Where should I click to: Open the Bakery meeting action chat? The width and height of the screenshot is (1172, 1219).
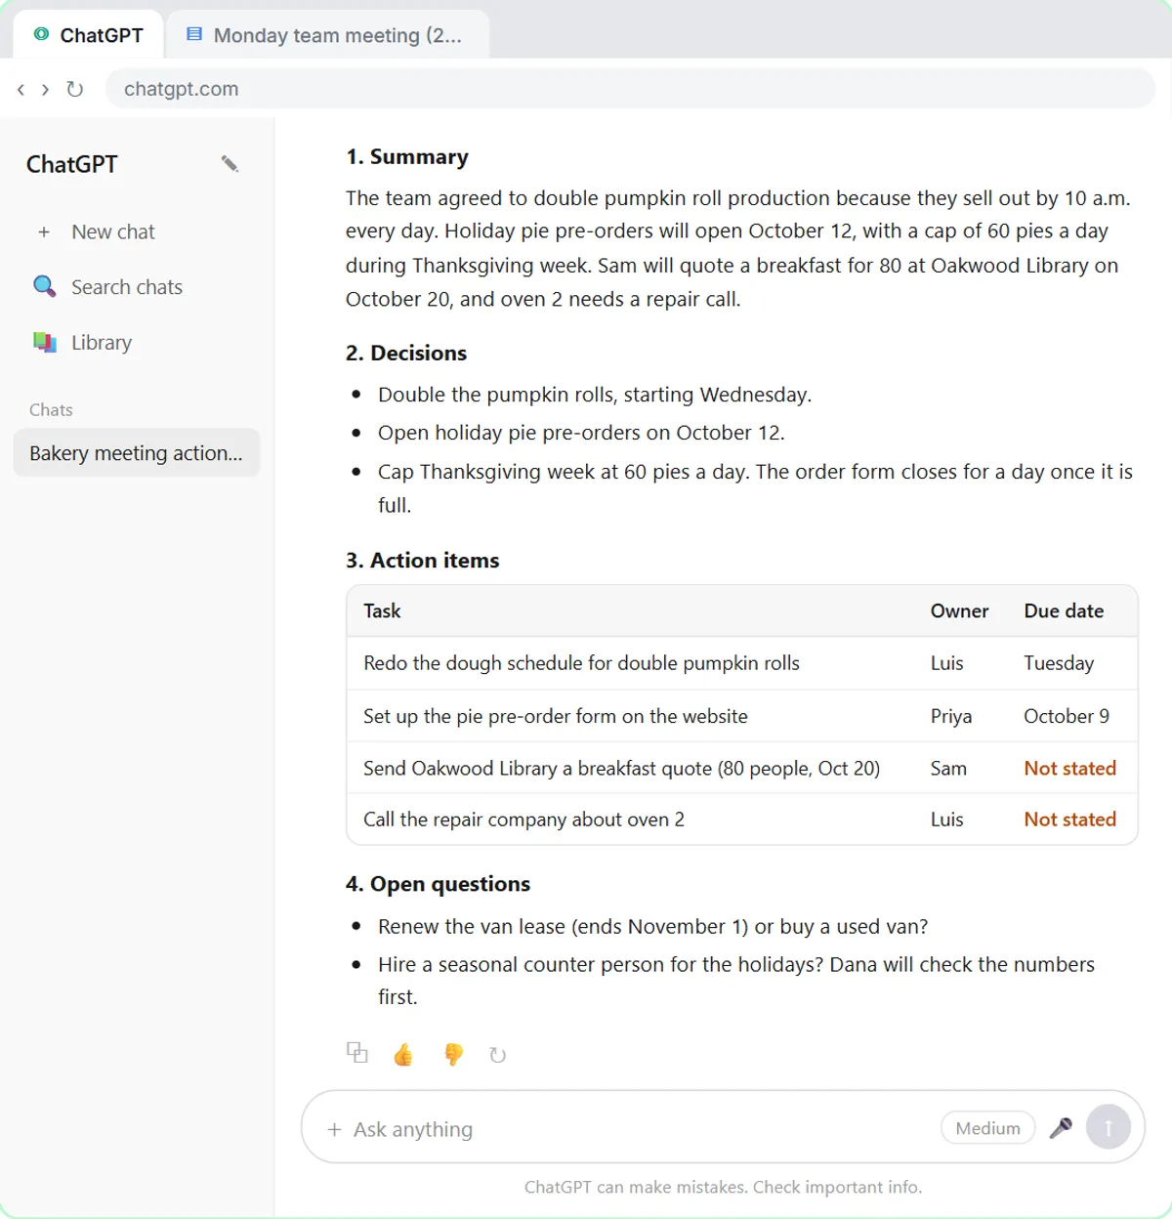click(137, 453)
